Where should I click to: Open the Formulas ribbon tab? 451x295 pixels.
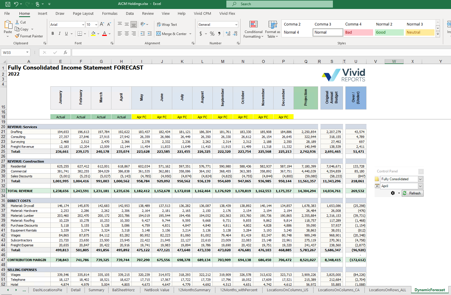pos(110,13)
